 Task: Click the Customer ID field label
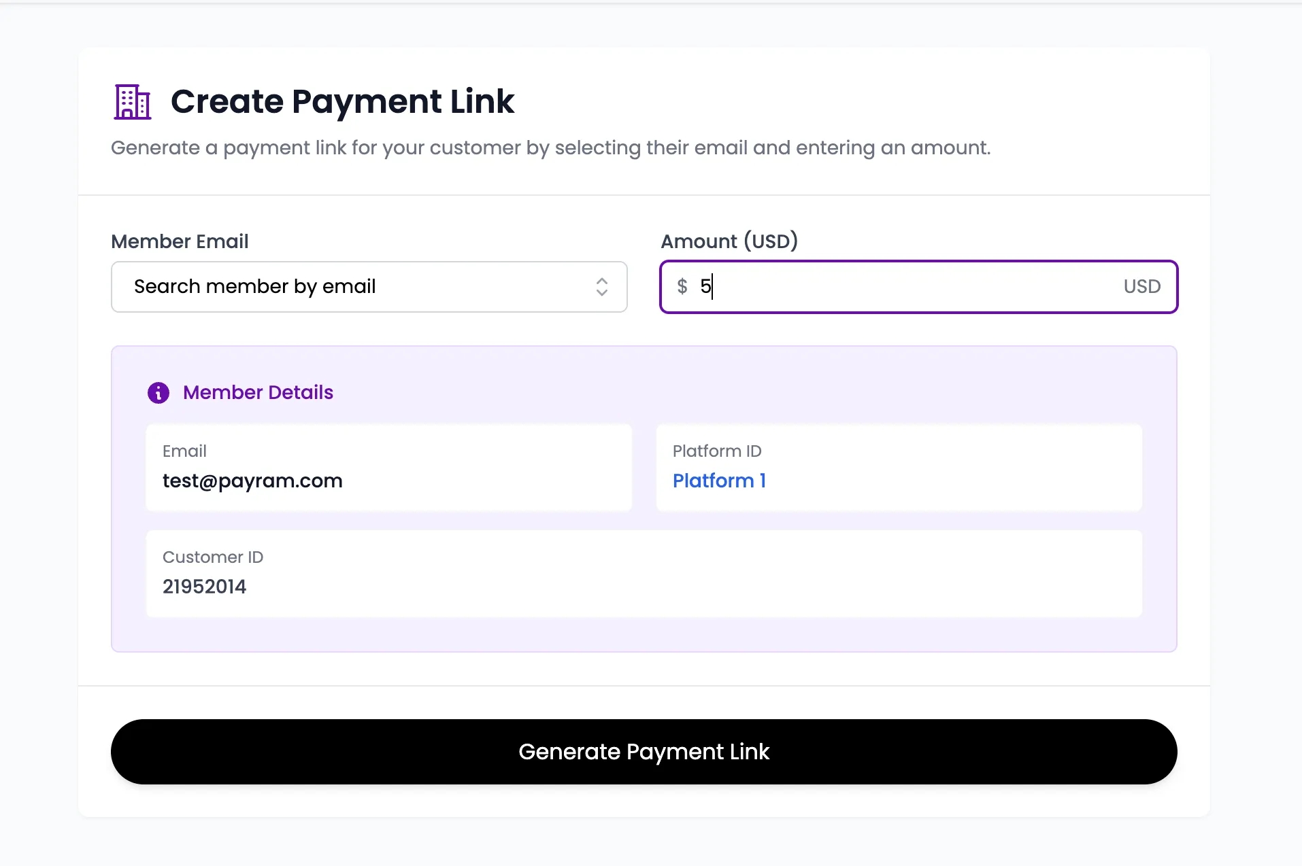[213, 557]
